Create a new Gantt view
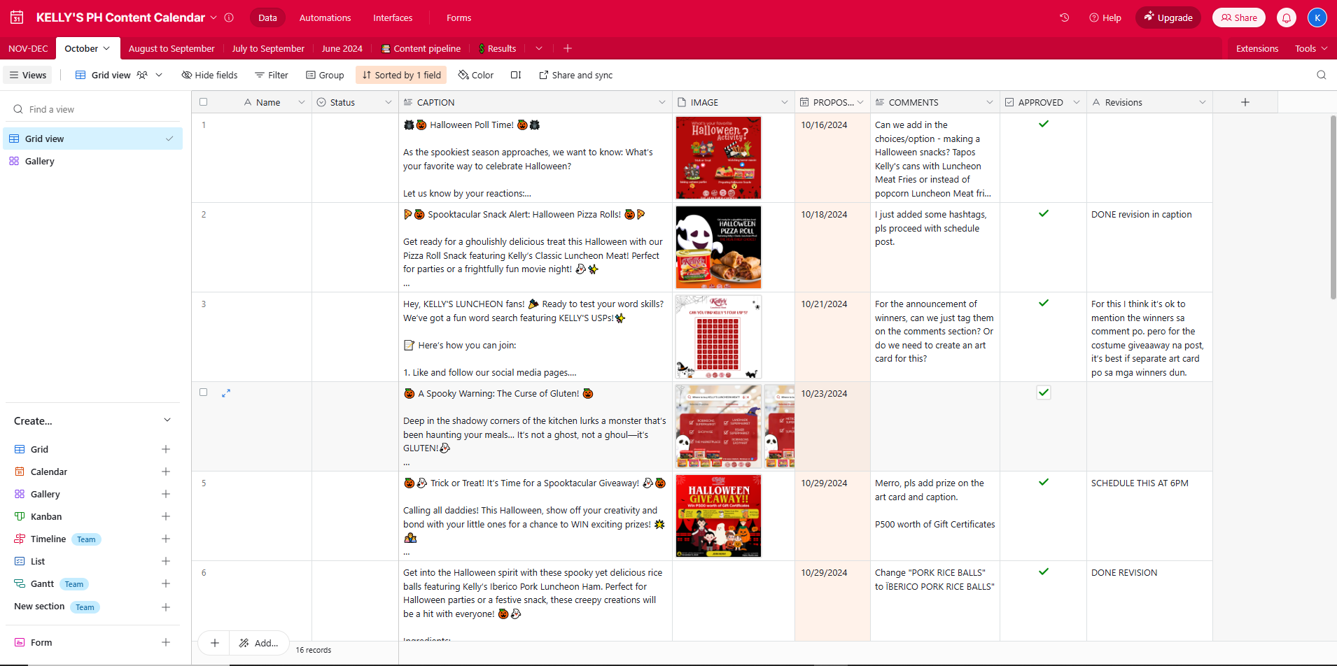1337x666 pixels. click(166, 583)
